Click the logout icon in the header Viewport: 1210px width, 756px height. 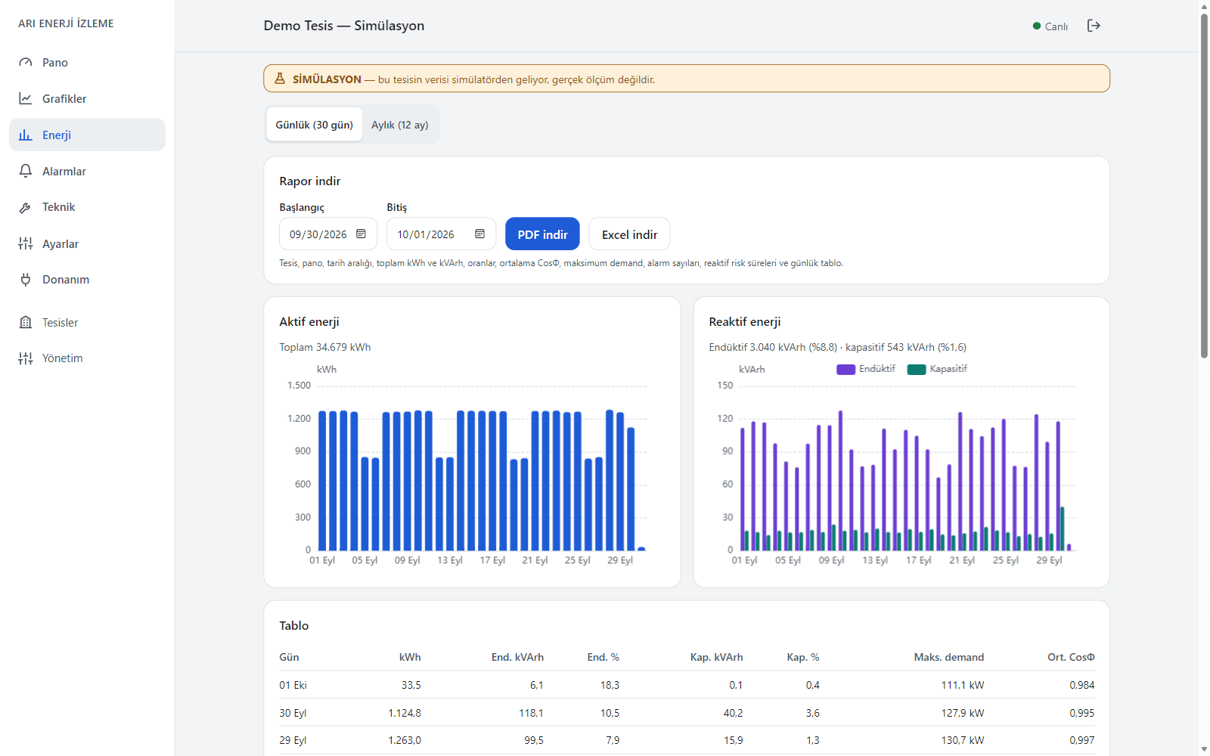click(1094, 26)
